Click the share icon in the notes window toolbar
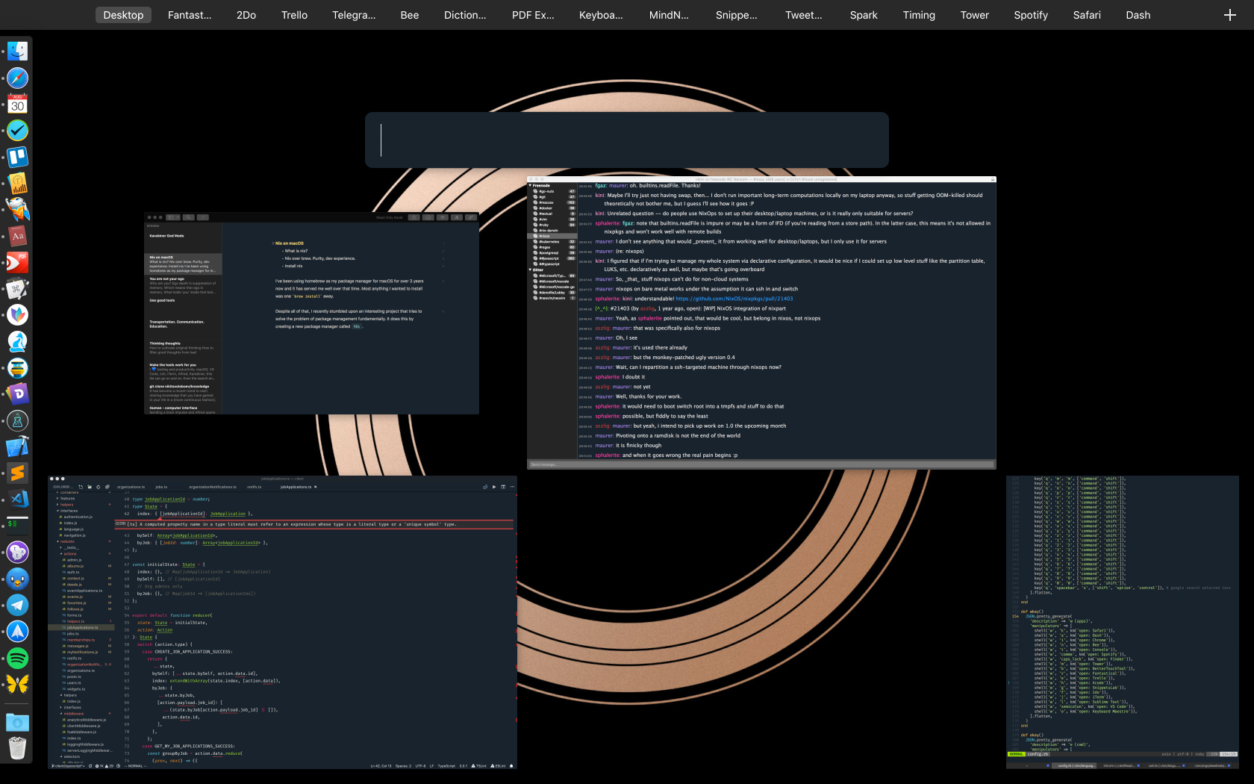 click(414, 217)
